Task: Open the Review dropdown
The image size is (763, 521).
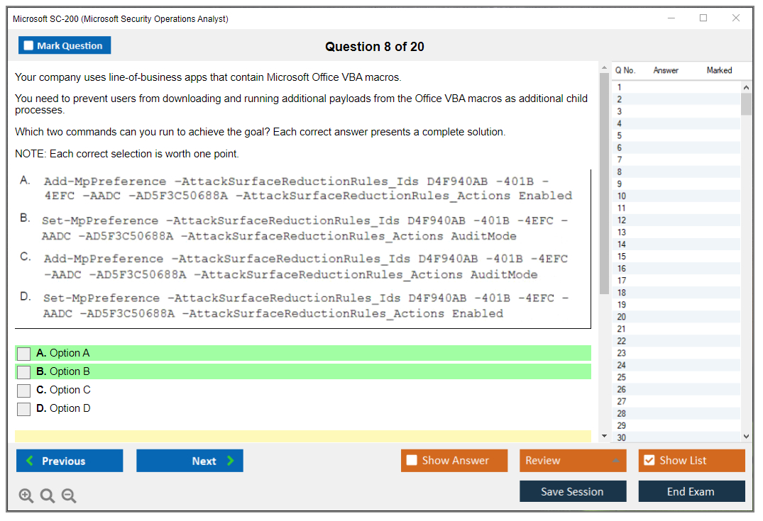Action: [x=573, y=460]
